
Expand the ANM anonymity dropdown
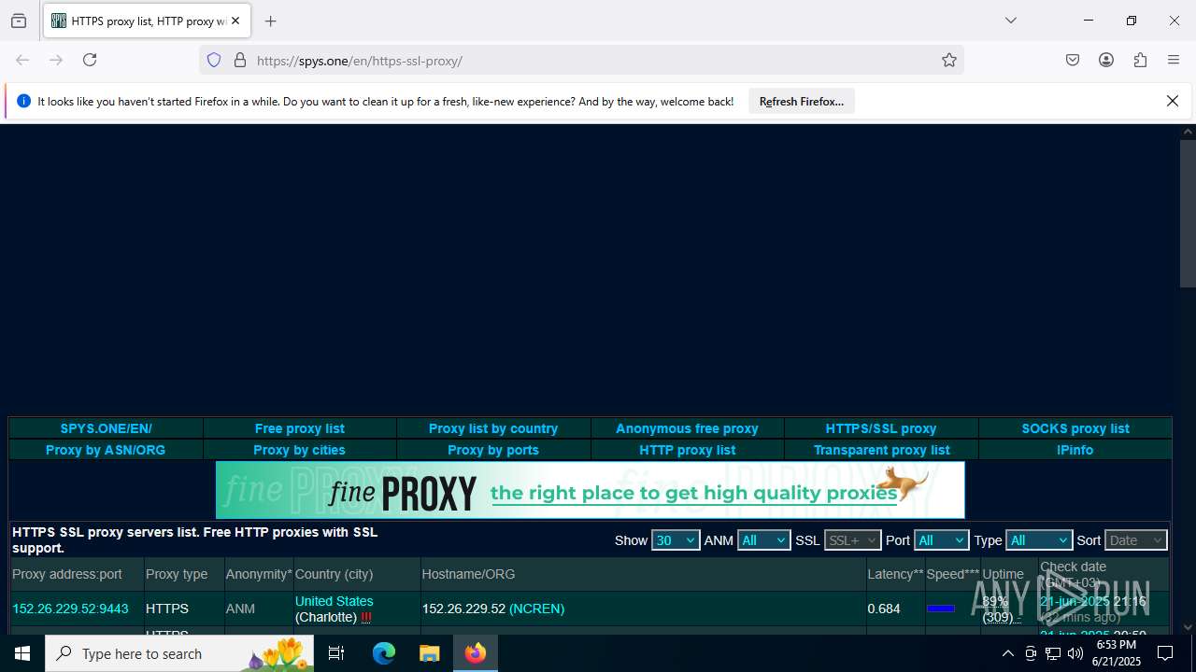click(763, 540)
